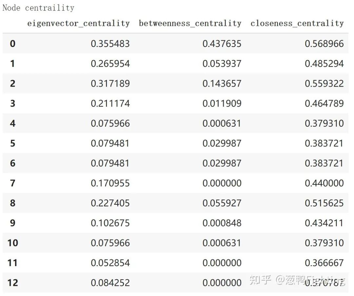Select row index 3
The height and width of the screenshot is (296, 354).
point(12,103)
